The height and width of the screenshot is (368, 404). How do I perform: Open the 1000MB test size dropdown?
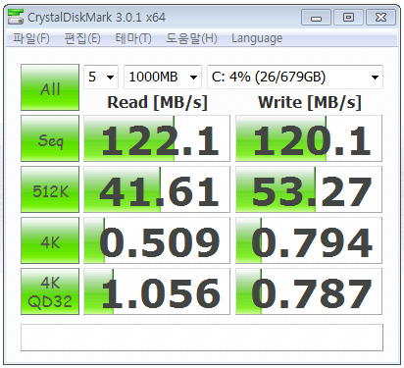[x=163, y=78]
